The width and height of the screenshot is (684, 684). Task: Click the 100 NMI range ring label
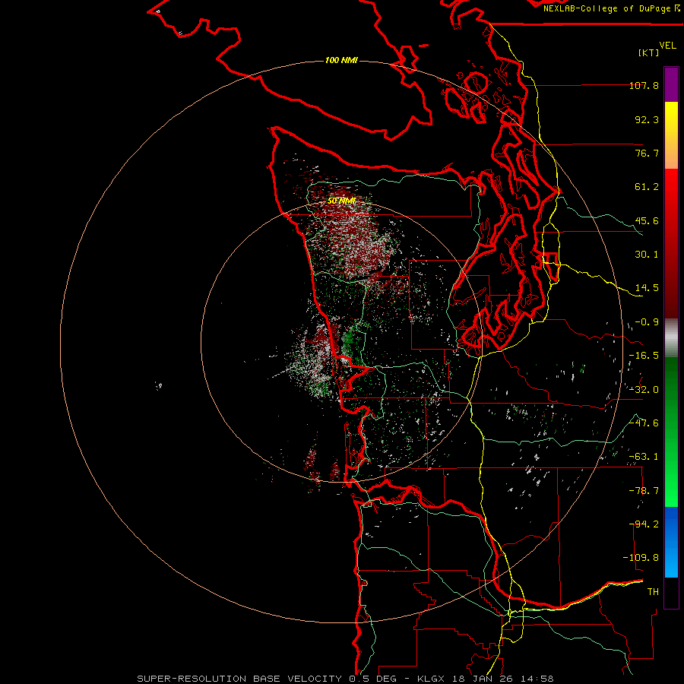click(x=341, y=60)
